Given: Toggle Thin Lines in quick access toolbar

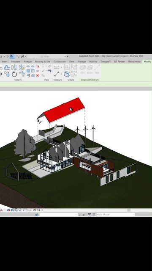Looking at the screenshot, I should click(x=12, y=56).
